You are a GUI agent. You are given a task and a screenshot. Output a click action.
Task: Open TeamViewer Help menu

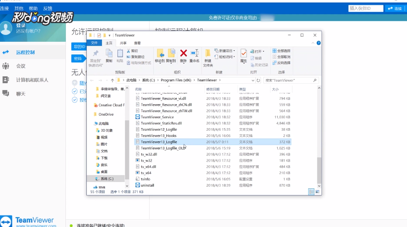[33, 8]
